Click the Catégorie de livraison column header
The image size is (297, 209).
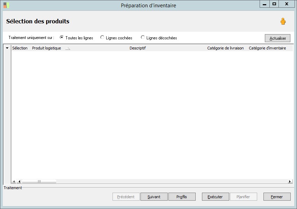coord(225,48)
